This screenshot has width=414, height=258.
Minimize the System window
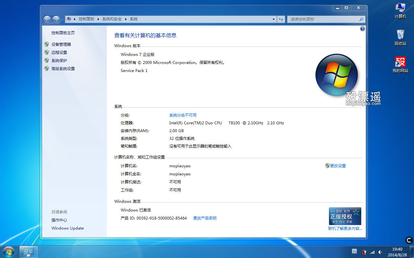click(x=338, y=7)
